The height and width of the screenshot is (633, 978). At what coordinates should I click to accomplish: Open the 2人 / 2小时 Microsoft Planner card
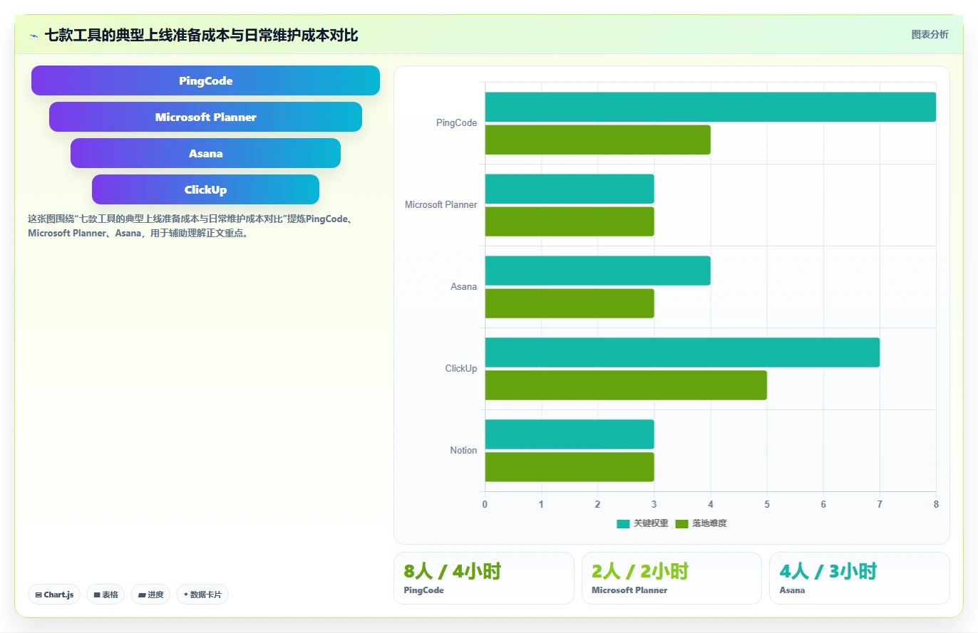671,578
